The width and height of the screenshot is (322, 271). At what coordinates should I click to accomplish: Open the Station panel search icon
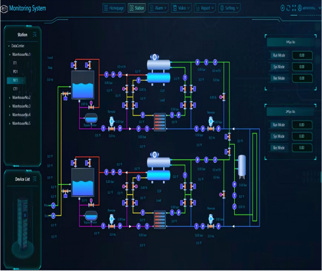click(x=34, y=34)
